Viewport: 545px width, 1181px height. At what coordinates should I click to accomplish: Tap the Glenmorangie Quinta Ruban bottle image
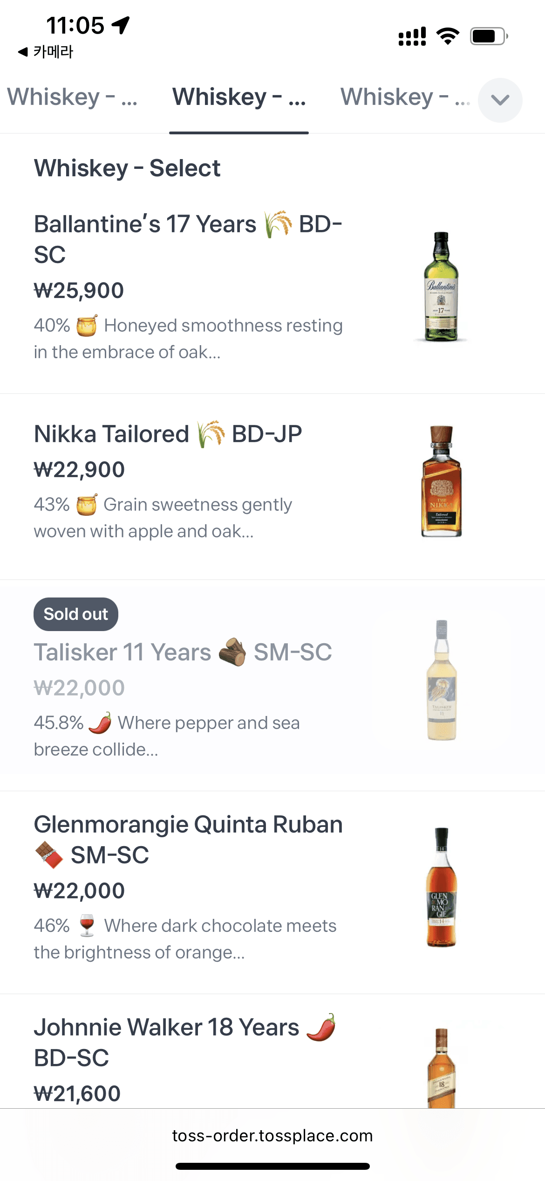tap(441, 887)
